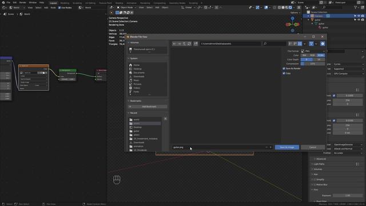Viewport: 366px width, 206px height.
Task: Go forward in file browser history
Action: coord(179,43)
